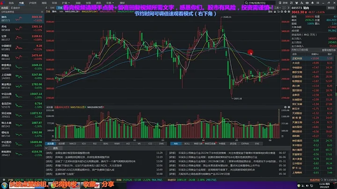Open volume panel settings gear icon
Image resolution: width=337 pixels, height=189 pixels.
[x=289, y=107]
